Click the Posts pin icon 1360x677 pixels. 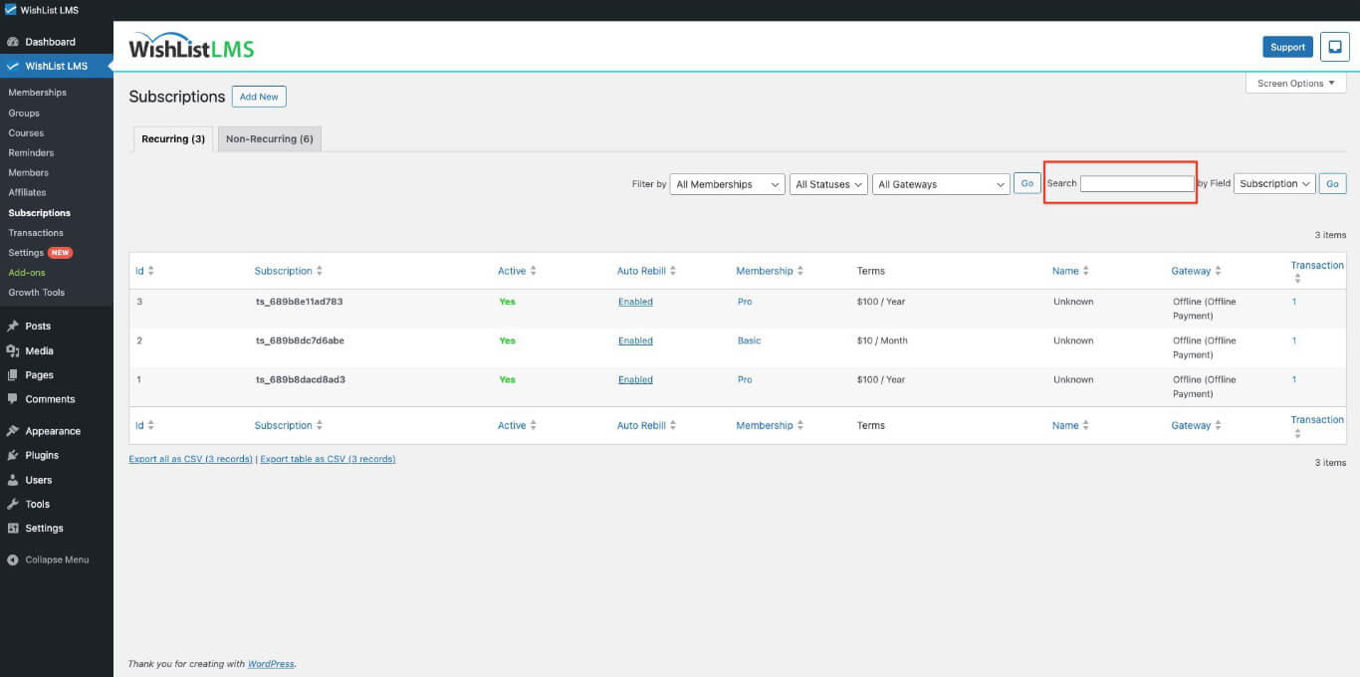pos(13,327)
